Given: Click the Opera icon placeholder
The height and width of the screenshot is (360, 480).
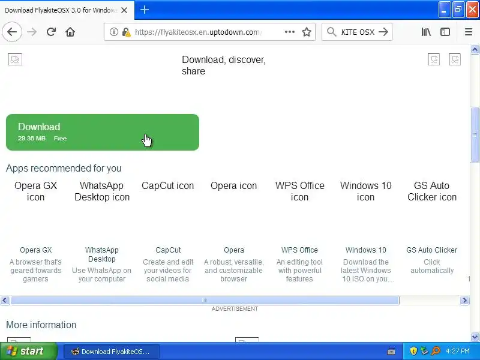Looking at the screenshot, I should click(233, 185).
